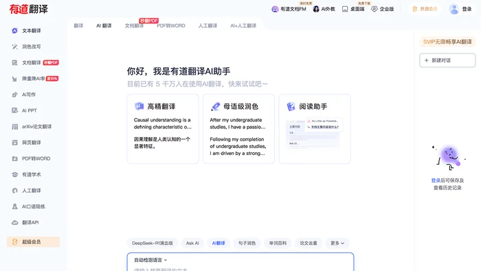Click the plus icon in 新建对话
481x271 pixels.
pyautogui.click(x=427, y=60)
